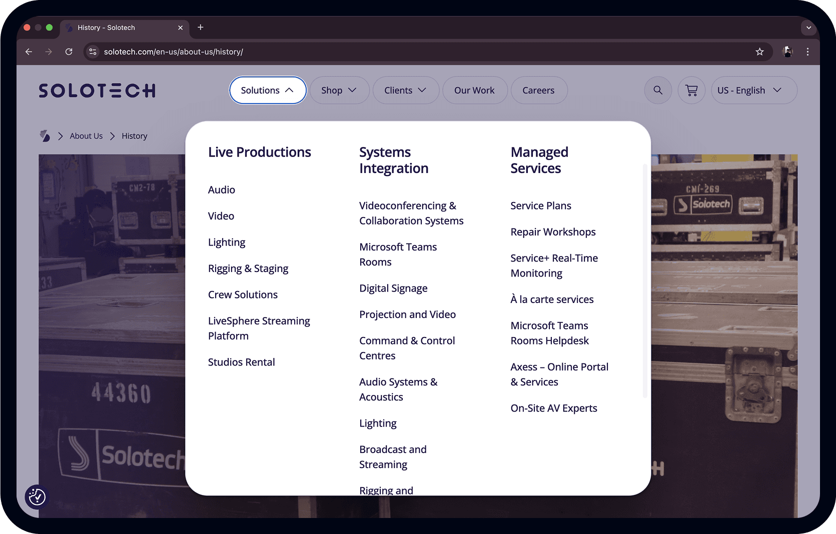Click the History breadcrumb

point(135,136)
